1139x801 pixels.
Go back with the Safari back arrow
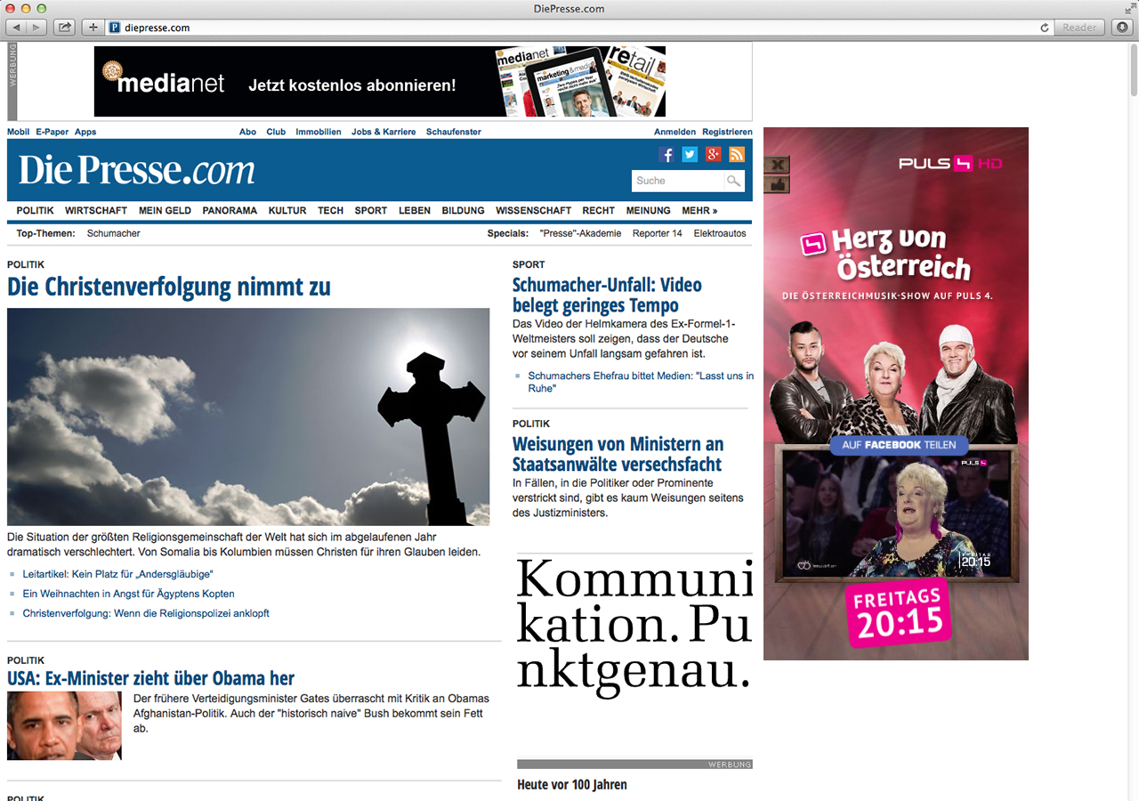click(17, 28)
